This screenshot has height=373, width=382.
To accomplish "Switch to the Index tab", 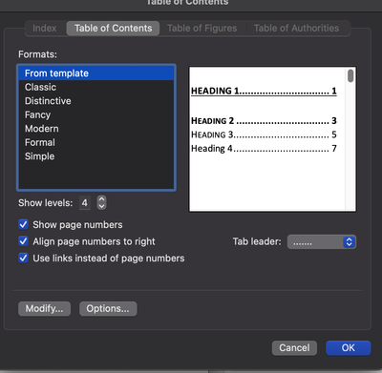I will pyautogui.click(x=45, y=29).
